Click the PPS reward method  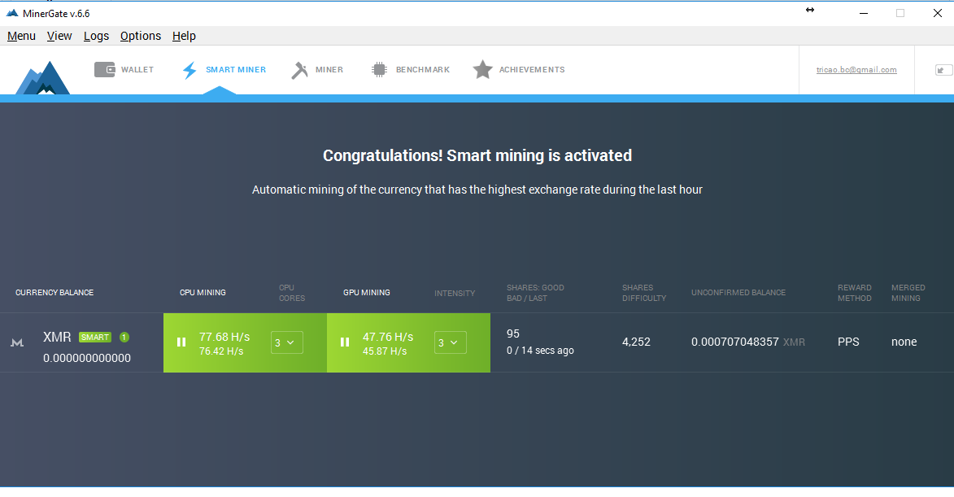[849, 342]
